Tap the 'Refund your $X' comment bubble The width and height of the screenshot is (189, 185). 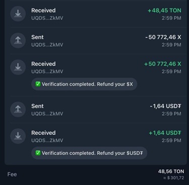[x=84, y=84]
